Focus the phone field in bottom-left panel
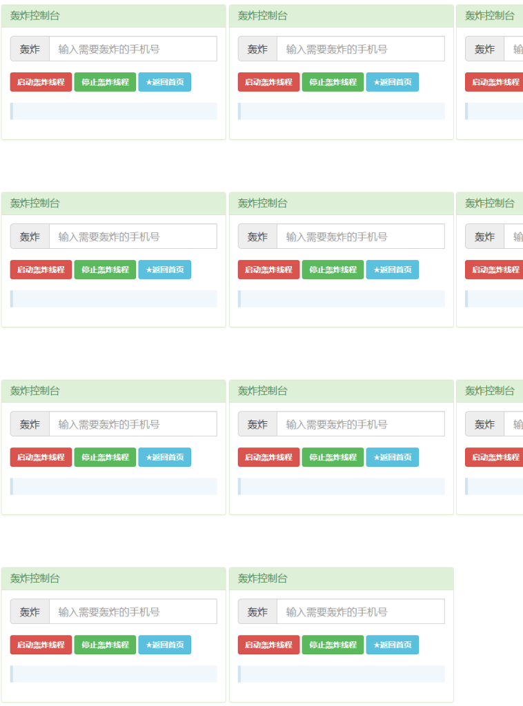Viewport: 523px width, 706px height. 133,612
